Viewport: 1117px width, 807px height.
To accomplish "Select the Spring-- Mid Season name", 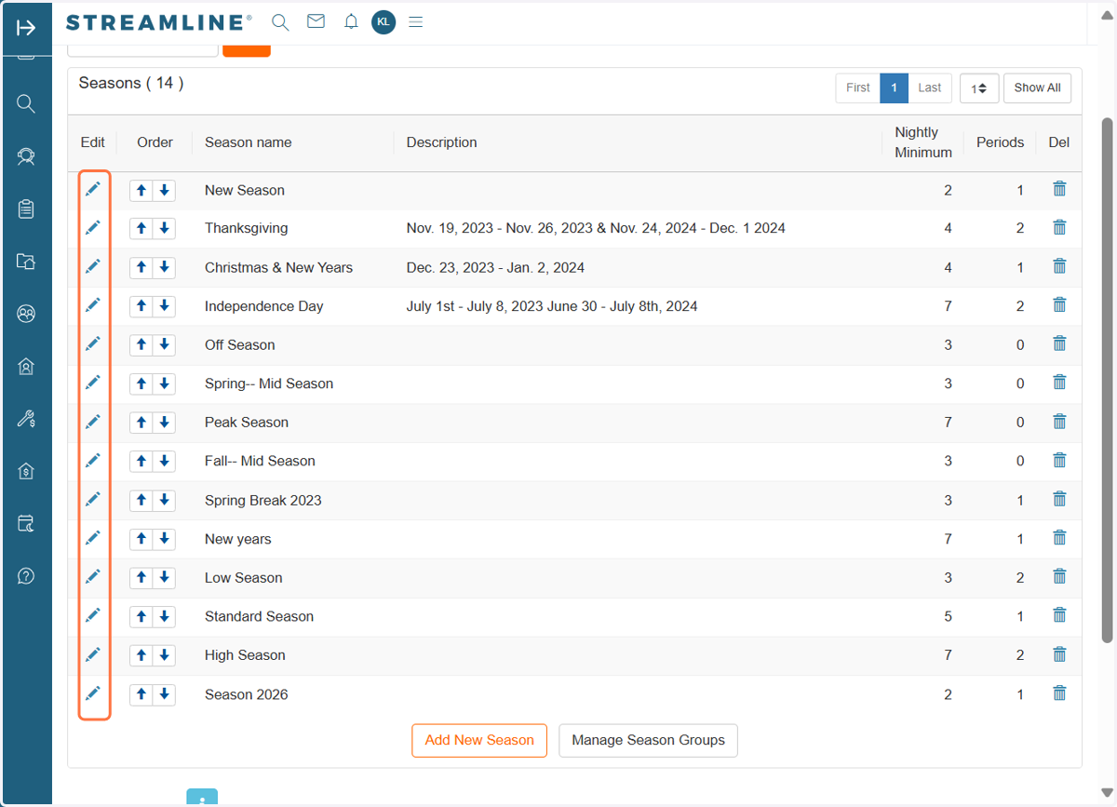I will click(x=269, y=383).
